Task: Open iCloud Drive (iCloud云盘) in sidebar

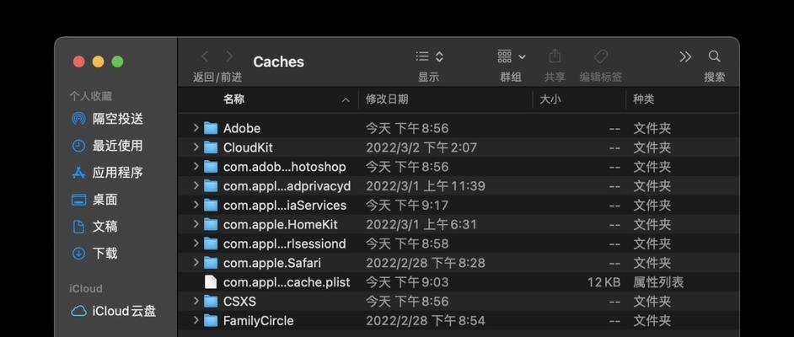Action: tap(114, 311)
